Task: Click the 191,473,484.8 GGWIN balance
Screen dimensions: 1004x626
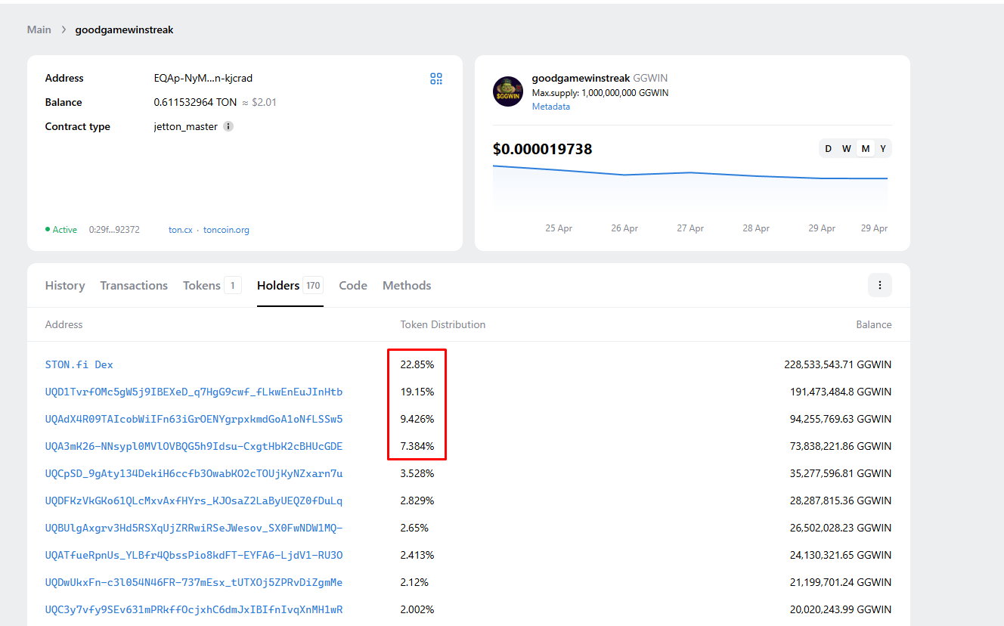Action: point(841,392)
